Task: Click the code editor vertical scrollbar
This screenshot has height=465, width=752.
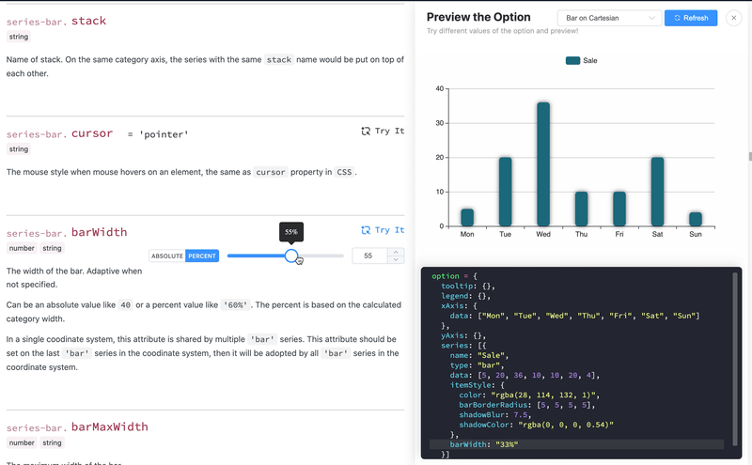Action: (735, 360)
